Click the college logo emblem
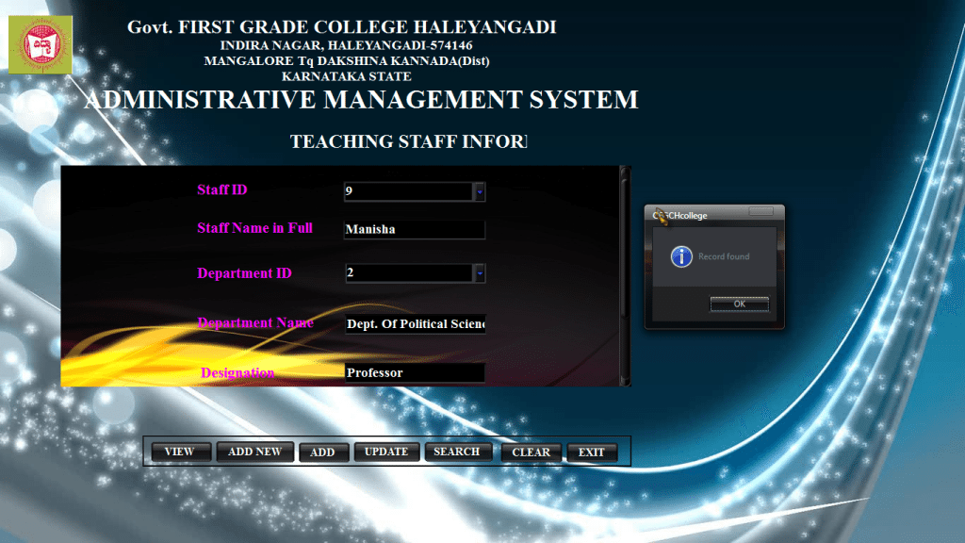The height and width of the screenshot is (543, 965). [40, 45]
